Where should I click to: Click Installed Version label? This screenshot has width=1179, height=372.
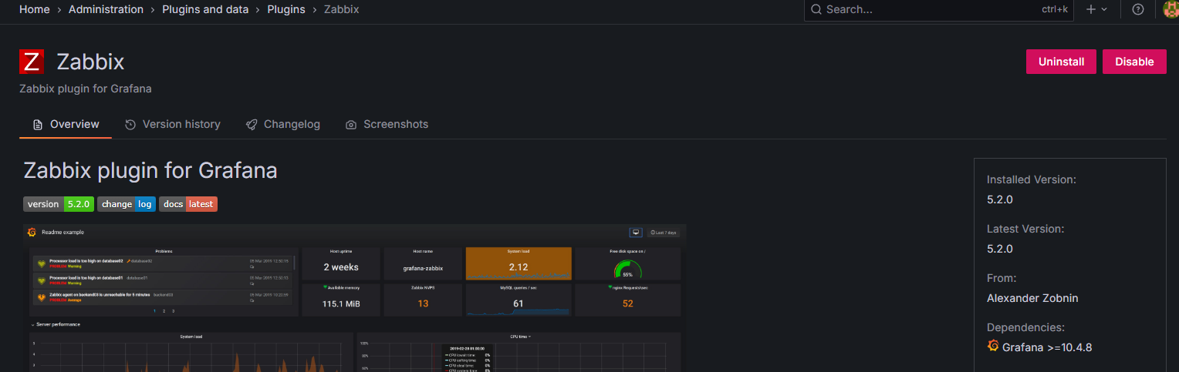point(1032,179)
